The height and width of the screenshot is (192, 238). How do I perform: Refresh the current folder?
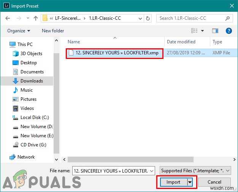click(148, 19)
